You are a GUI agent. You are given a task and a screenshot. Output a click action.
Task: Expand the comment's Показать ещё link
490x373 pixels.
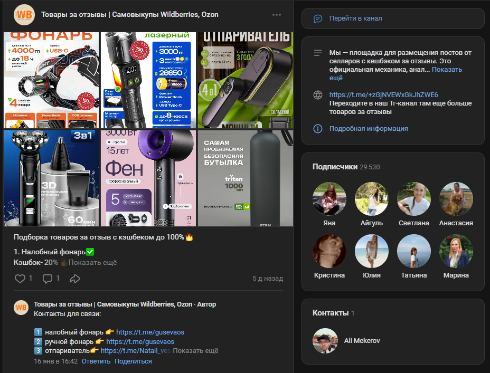(195, 350)
